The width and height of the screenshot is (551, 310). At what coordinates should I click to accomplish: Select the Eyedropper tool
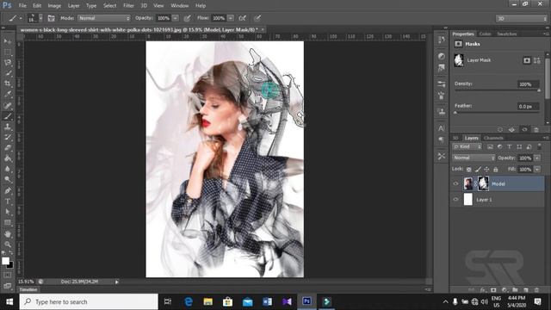pyautogui.click(x=8, y=94)
